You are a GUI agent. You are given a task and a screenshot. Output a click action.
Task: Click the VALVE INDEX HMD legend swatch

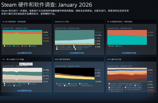[125, 87]
